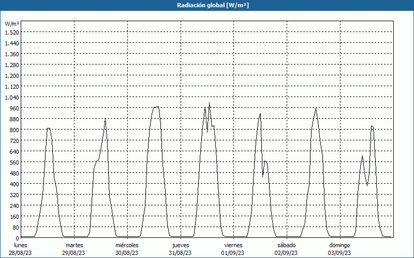Click the 80 y-axis value
414x258 pixels.
point(16,227)
